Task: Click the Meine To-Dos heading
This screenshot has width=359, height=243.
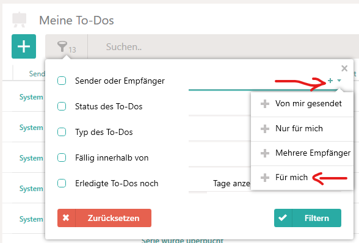Action: click(x=76, y=20)
